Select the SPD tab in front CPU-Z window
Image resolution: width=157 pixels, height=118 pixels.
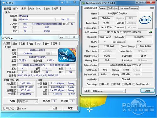[38, 44]
